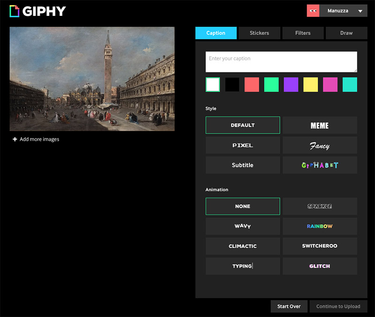Click the Venice painting preview image
Screen dimensions: 375x317
point(92,79)
